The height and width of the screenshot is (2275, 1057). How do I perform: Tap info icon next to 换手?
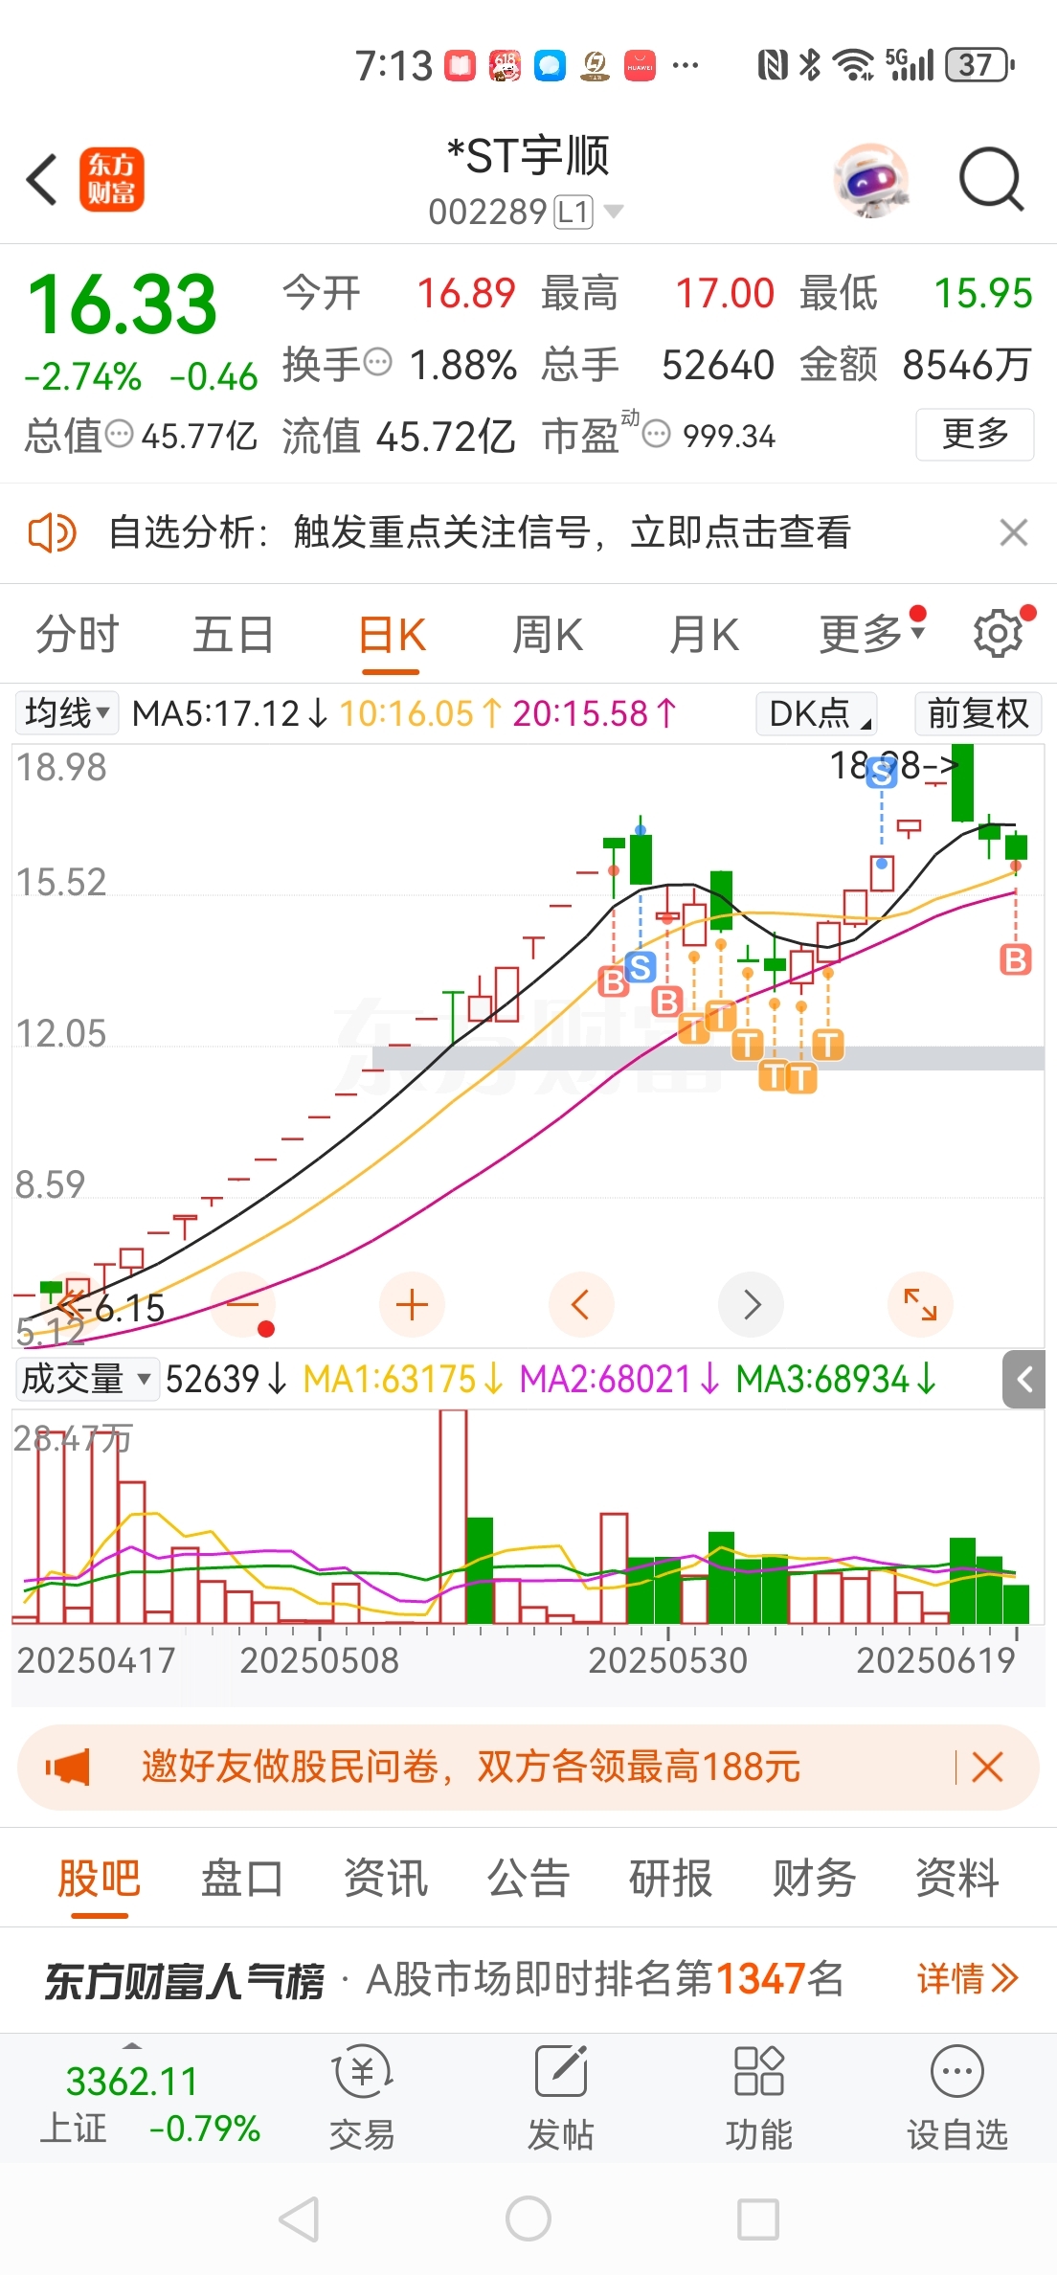379,363
